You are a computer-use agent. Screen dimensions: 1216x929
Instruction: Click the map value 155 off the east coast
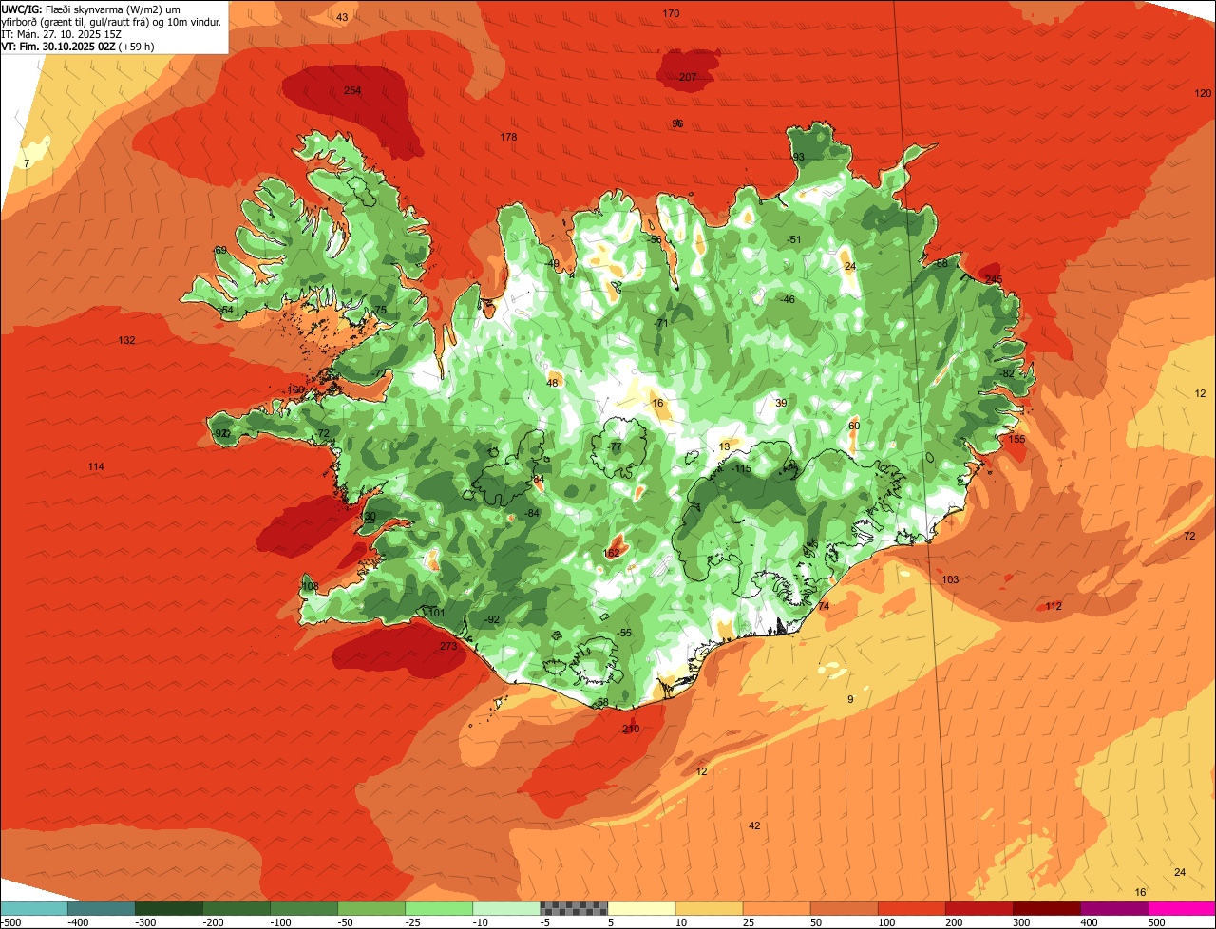pos(1016,439)
